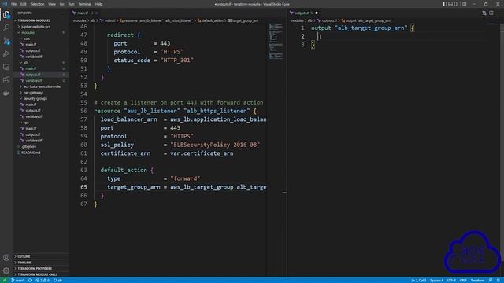This screenshot has width=504, height=283.
Task: Open Remote Explorer view in activity bar
Action: [6, 67]
